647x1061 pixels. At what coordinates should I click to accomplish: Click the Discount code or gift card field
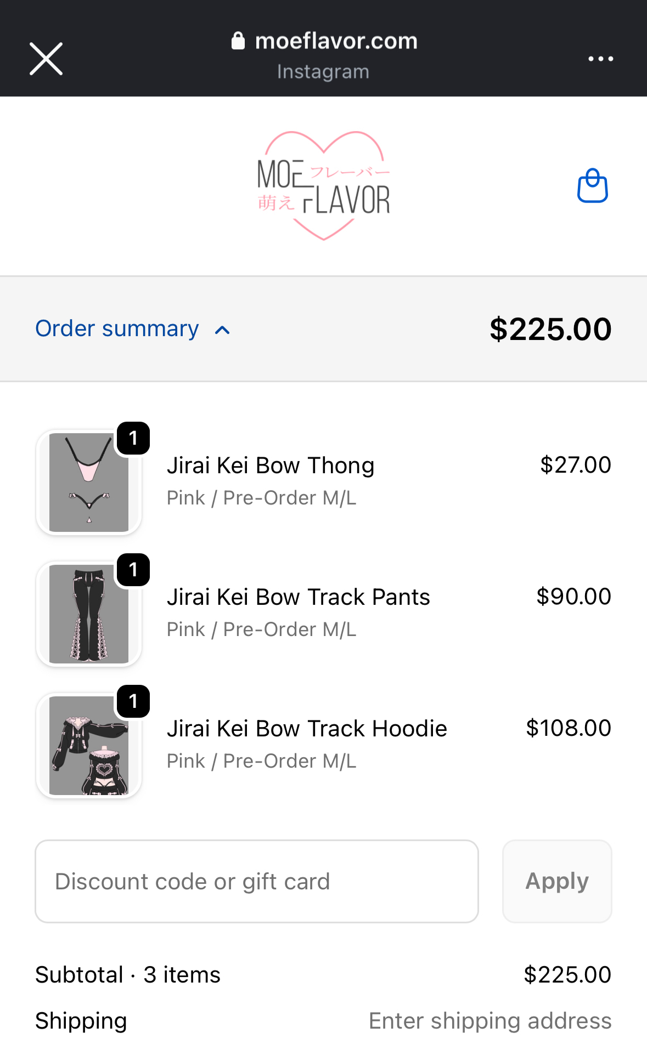tap(257, 881)
